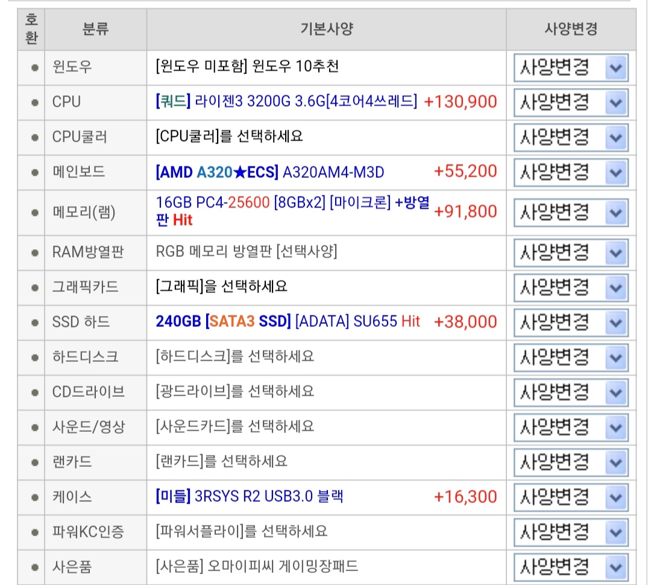Click the 사양변경 column header
Image resolution: width=651 pixels, height=585 pixels.
click(x=571, y=29)
